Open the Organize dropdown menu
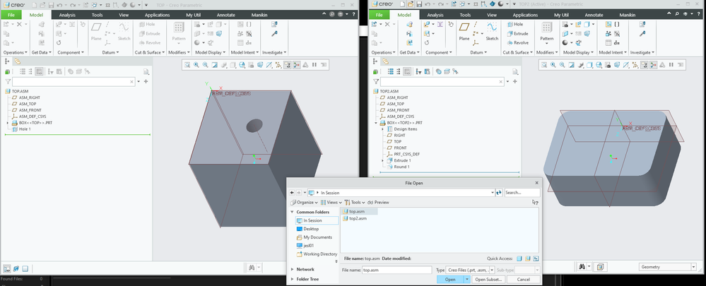The image size is (706, 286). [306, 202]
